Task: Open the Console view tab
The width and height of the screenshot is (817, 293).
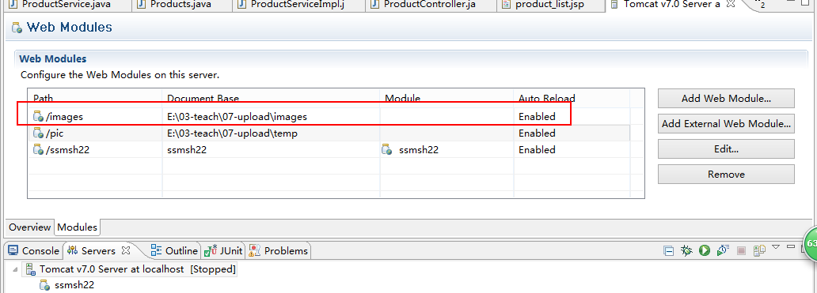Action: coord(34,251)
